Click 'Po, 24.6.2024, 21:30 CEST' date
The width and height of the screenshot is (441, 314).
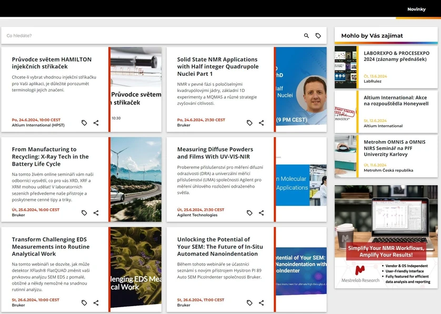tap(201, 120)
